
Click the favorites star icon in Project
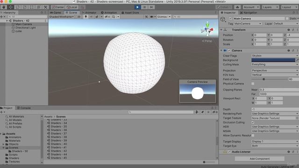tap(208, 112)
